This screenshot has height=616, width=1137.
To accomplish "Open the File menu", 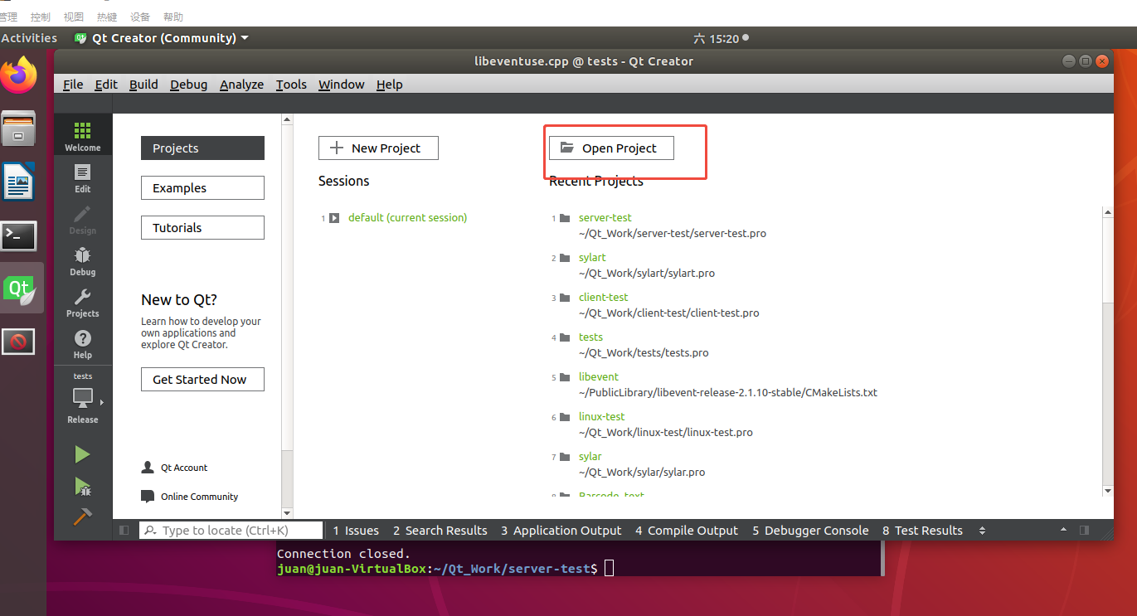I will (73, 85).
